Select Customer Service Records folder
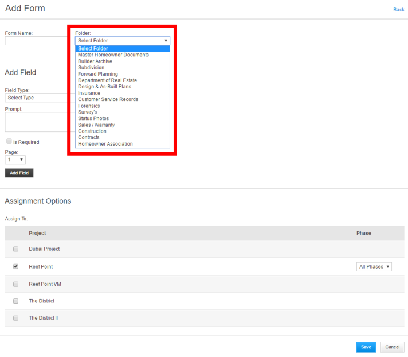The height and width of the screenshot is (357, 408). coord(123,99)
